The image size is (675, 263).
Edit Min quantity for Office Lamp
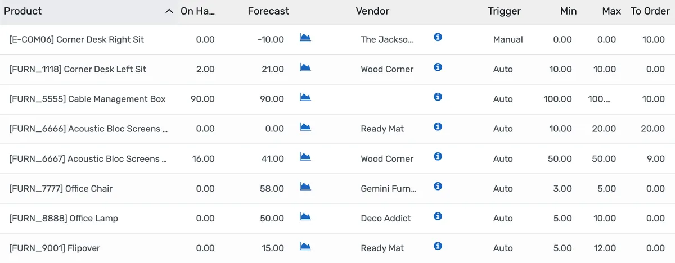562,219
